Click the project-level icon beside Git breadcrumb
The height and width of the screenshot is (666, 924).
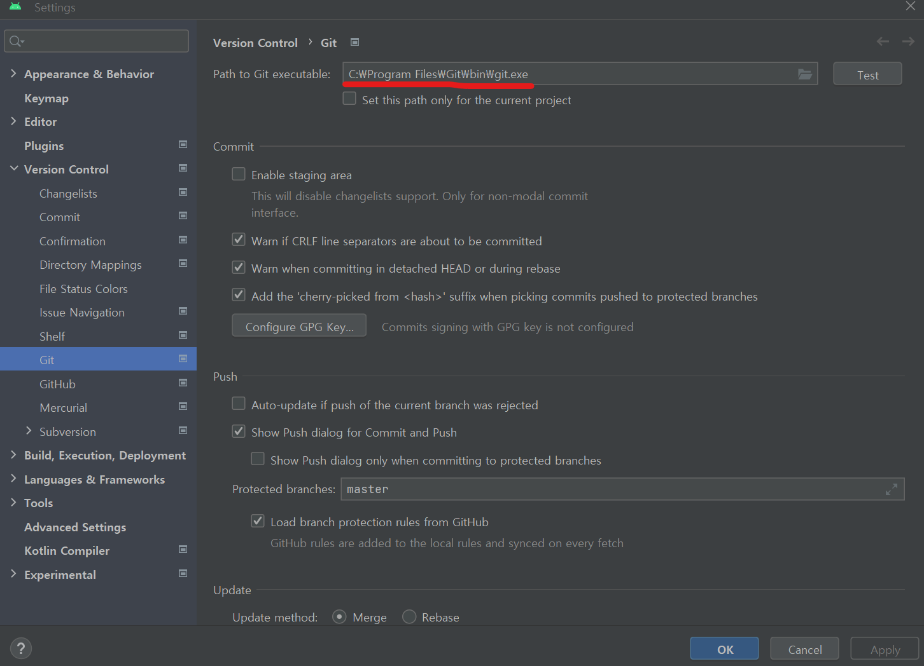click(355, 42)
